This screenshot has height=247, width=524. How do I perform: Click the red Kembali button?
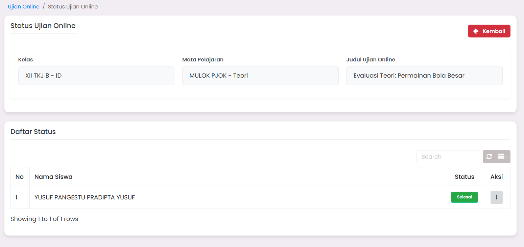tap(489, 31)
